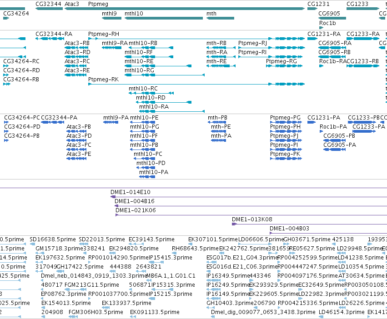The height and width of the screenshot is (319, 387).
Task: Open EST RH68643.5prime label
Action: (x=195, y=249)
